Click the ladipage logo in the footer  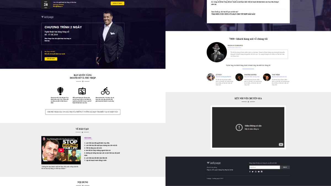click(214, 163)
